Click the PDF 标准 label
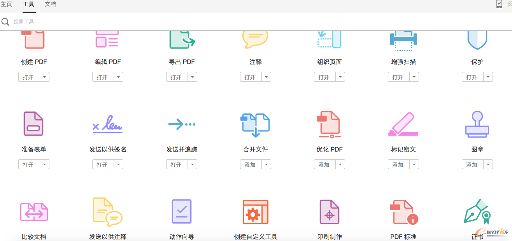Viewport: 512px width, 241px height. coord(403,237)
